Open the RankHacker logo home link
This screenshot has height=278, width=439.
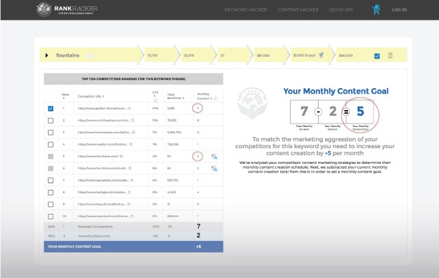point(67,10)
